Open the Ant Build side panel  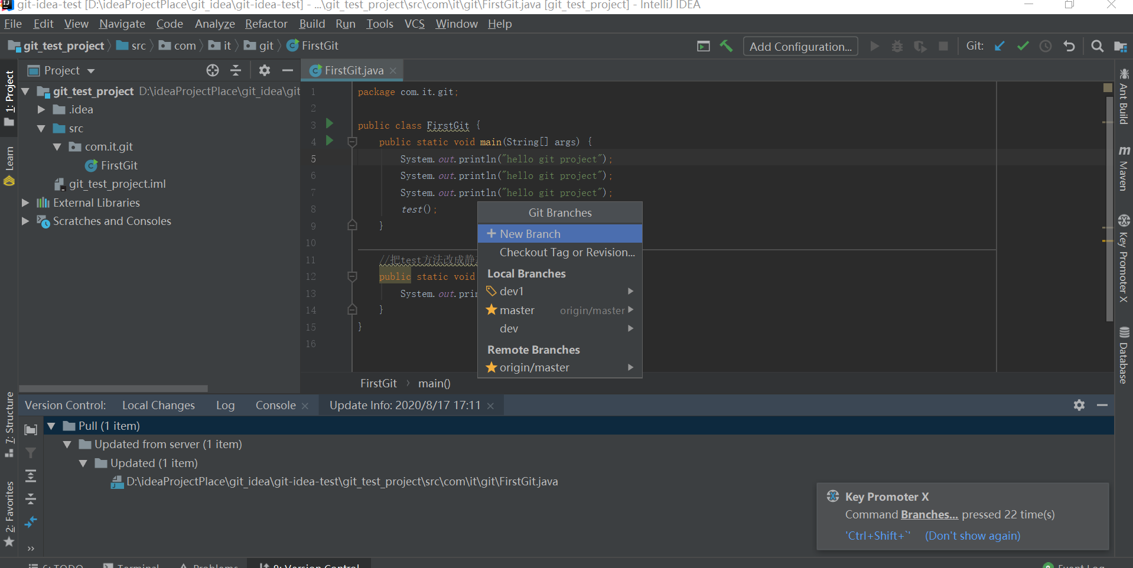[1124, 96]
